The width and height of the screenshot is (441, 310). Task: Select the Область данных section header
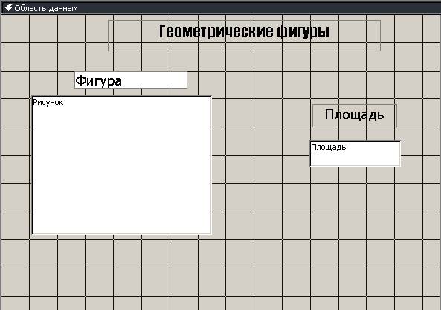pos(220,8)
